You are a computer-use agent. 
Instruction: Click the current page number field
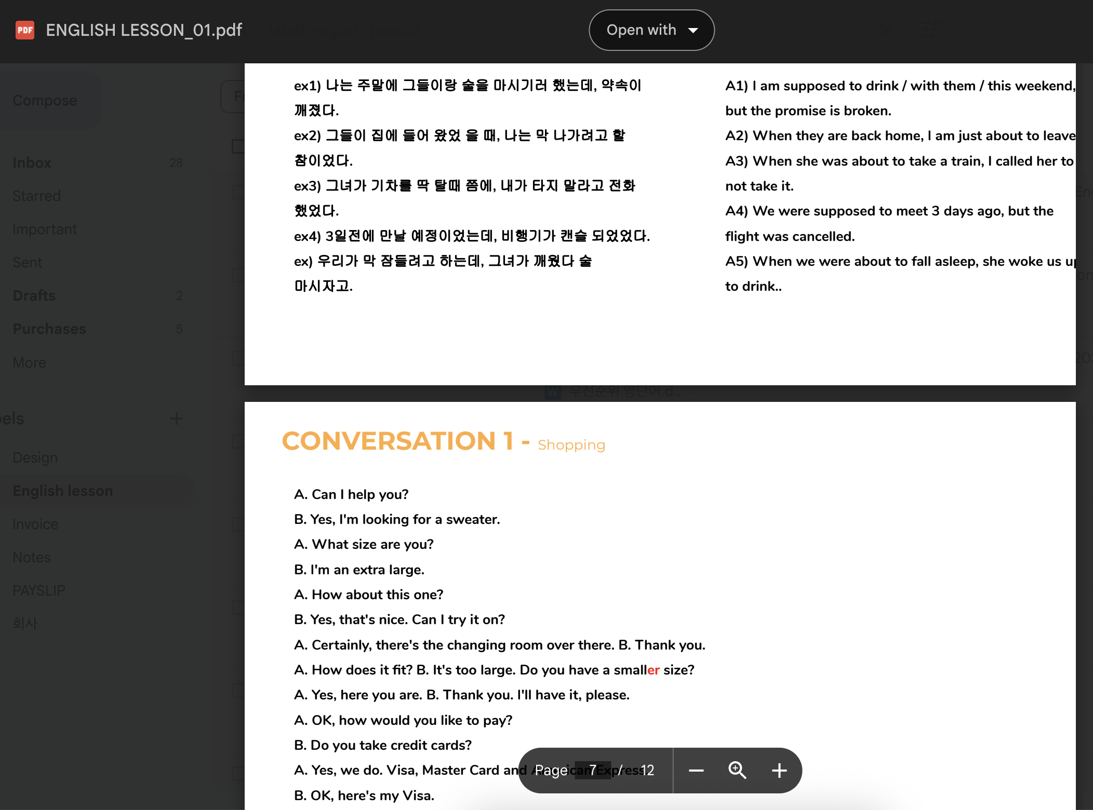pyautogui.click(x=593, y=771)
